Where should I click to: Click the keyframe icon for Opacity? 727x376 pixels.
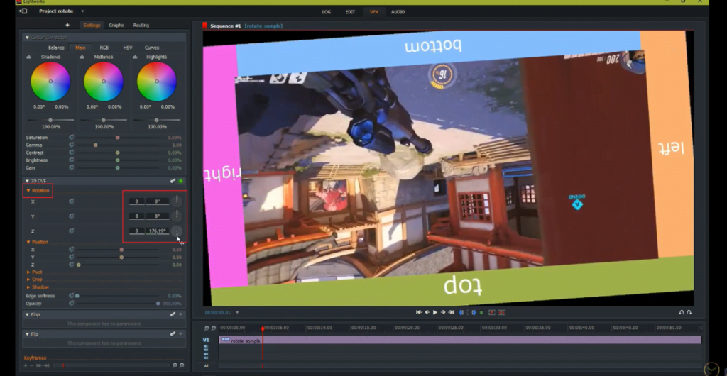[72, 304]
